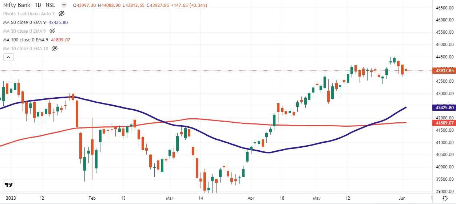The height and width of the screenshot is (204, 456).
Task: Click the Feb date on time axis
Action: point(92,198)
